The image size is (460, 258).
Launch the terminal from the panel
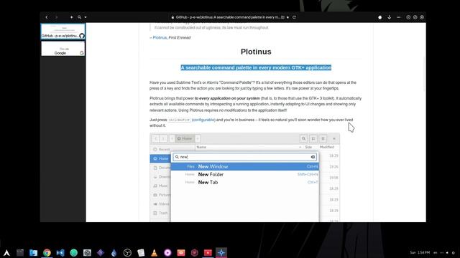tap(20, 253)
